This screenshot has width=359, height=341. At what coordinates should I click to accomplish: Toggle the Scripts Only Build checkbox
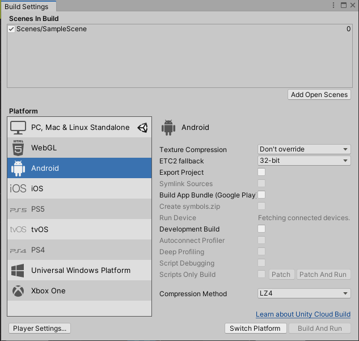261,274
